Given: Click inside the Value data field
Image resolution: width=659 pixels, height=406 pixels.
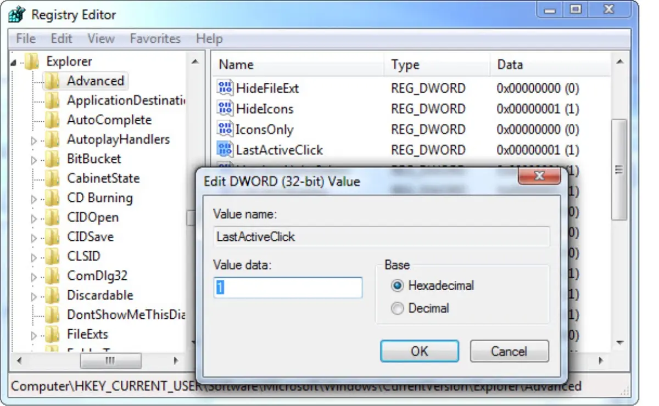Looking at the screenshot, I should tap(288, 287).
